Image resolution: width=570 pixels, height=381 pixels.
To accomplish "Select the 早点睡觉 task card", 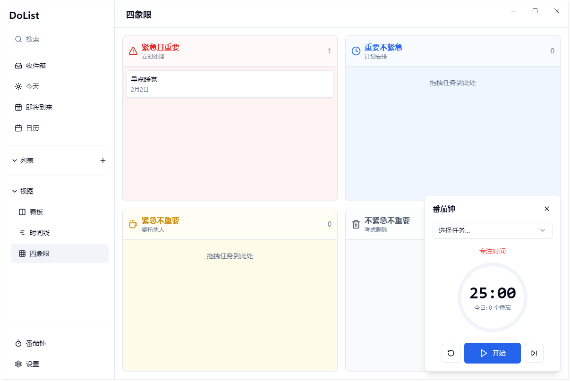I will pos(230,84).
